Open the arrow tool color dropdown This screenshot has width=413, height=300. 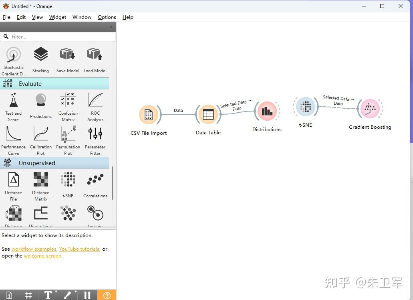point(76,291)
